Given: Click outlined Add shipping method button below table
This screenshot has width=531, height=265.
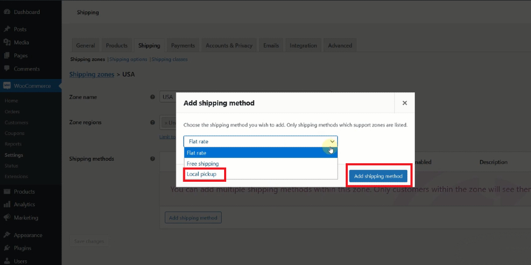Looking at the screenshot, I should pos(193,218).
